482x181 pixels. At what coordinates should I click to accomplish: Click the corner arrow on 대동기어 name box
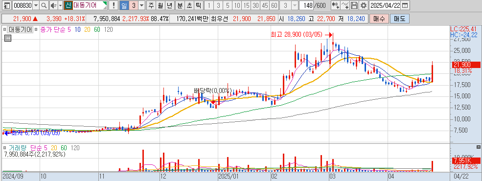[105, 3]
